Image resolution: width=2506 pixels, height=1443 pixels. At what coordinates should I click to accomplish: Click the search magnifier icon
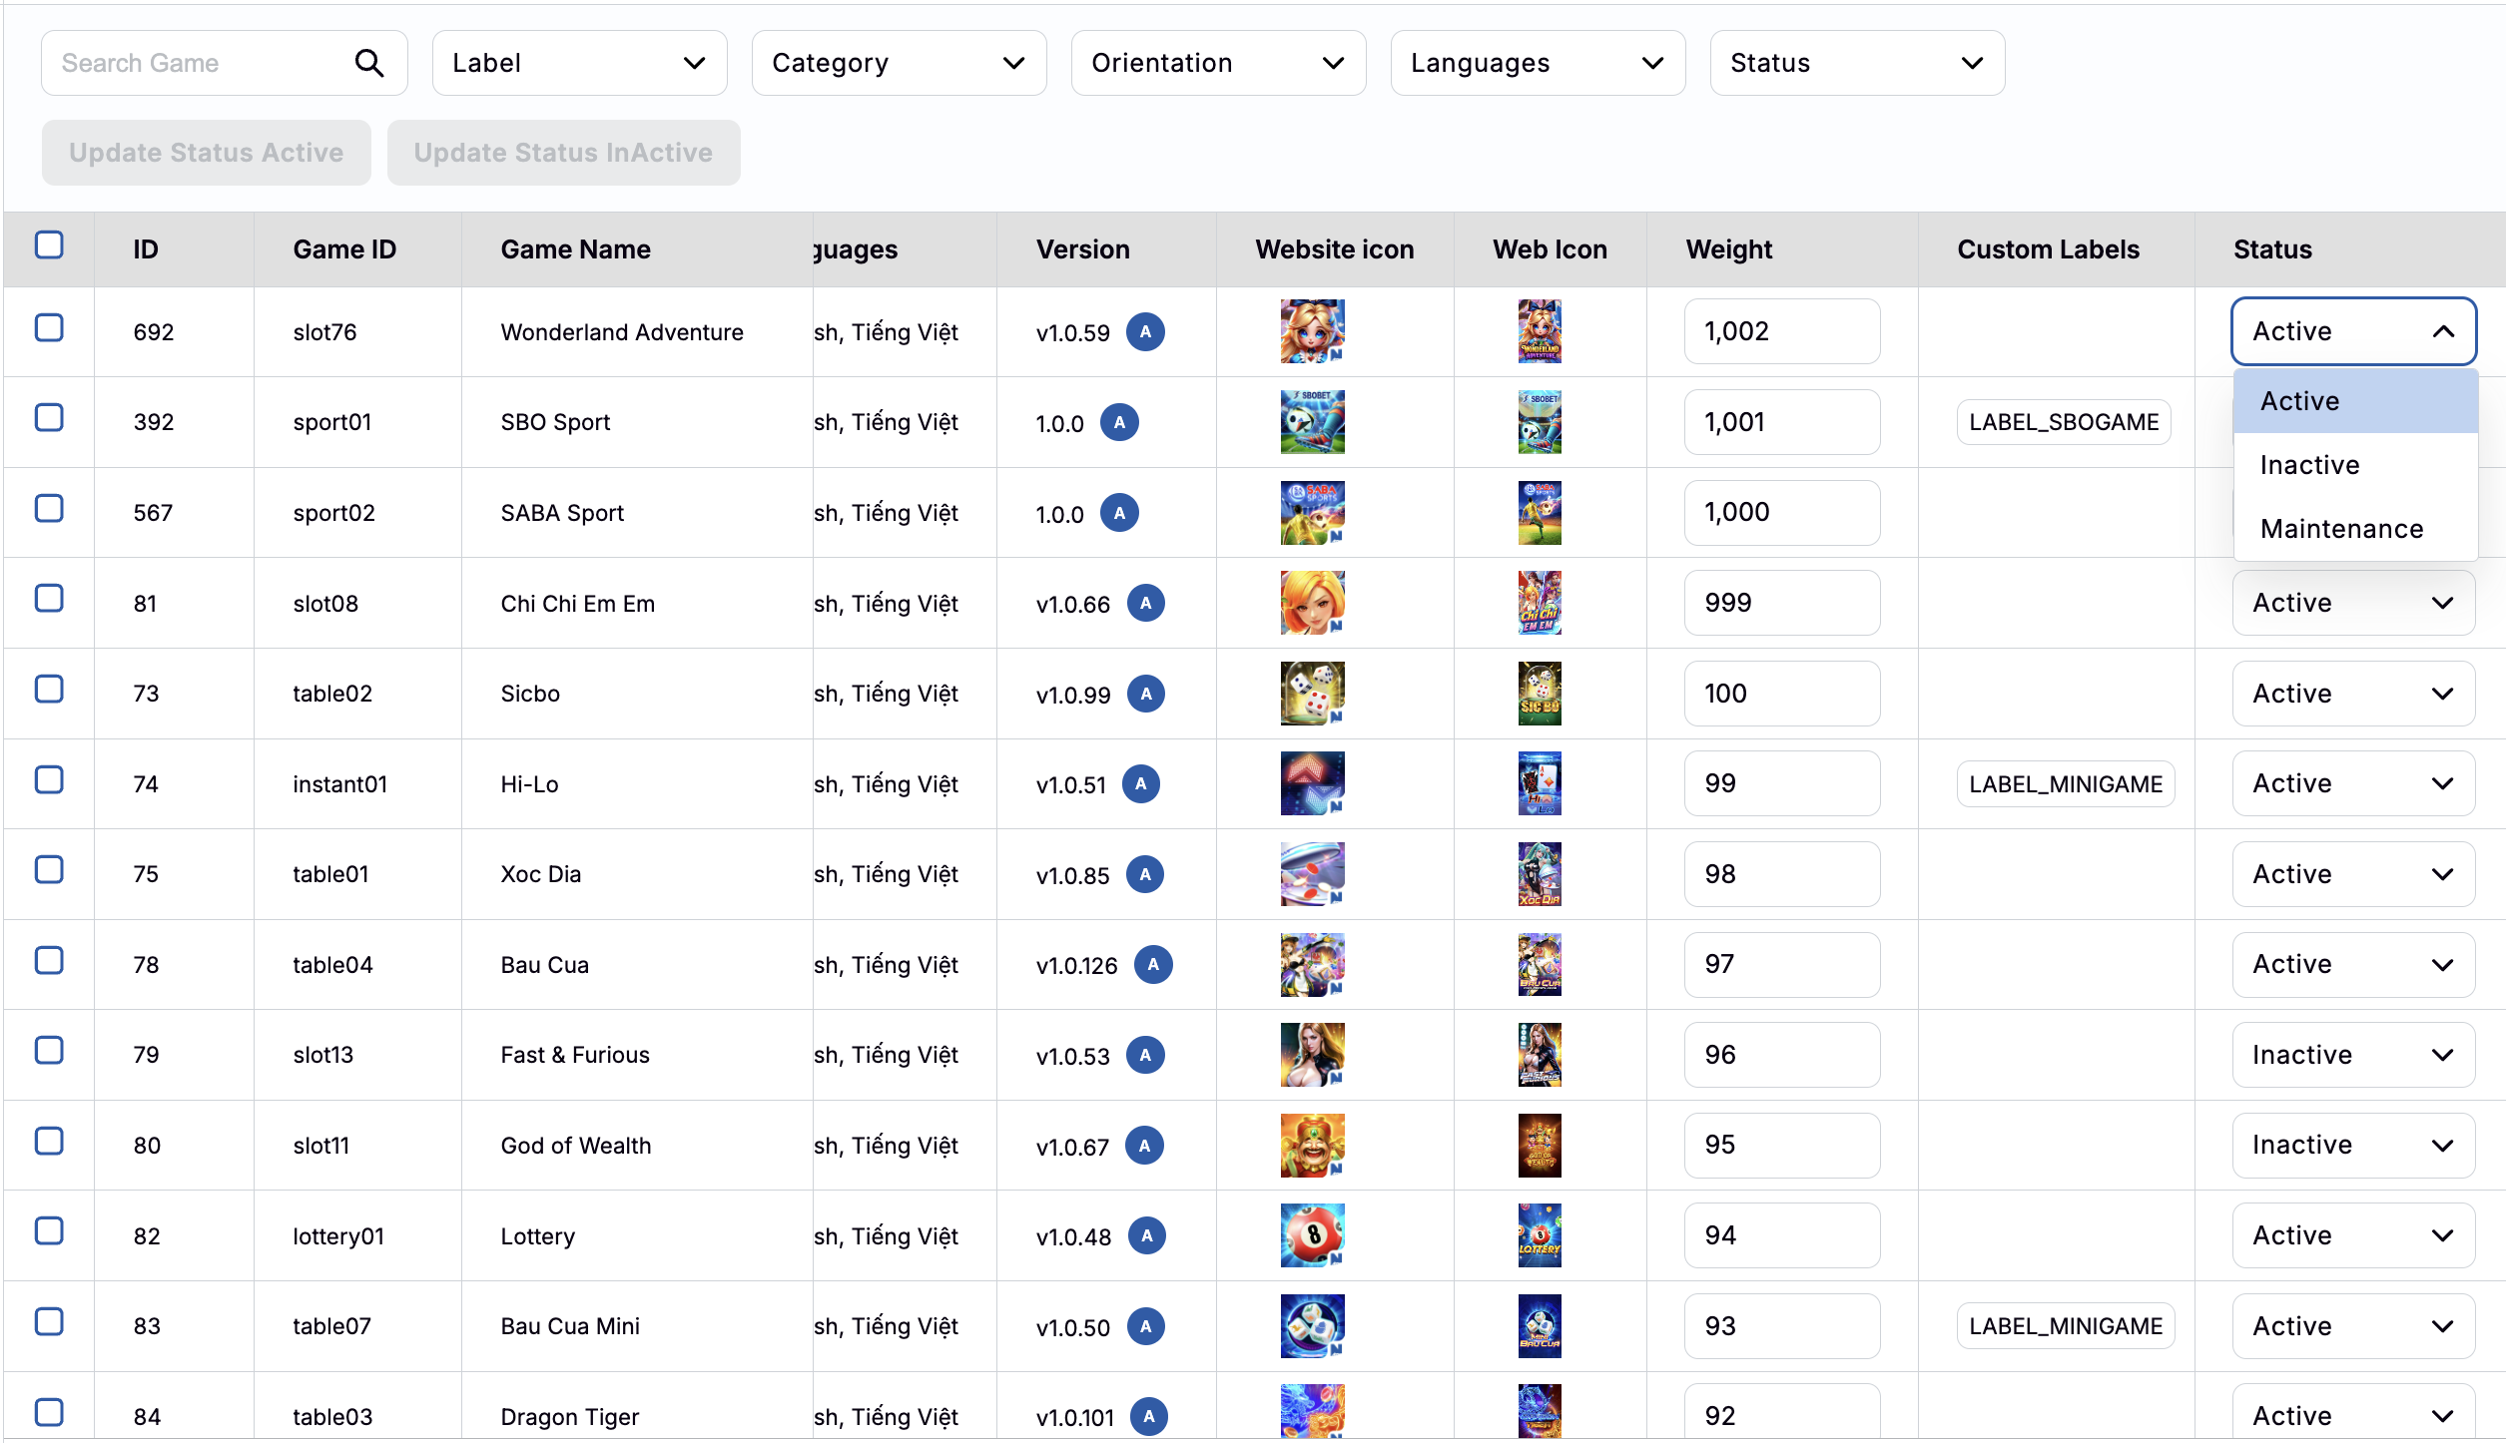point(368,63)
